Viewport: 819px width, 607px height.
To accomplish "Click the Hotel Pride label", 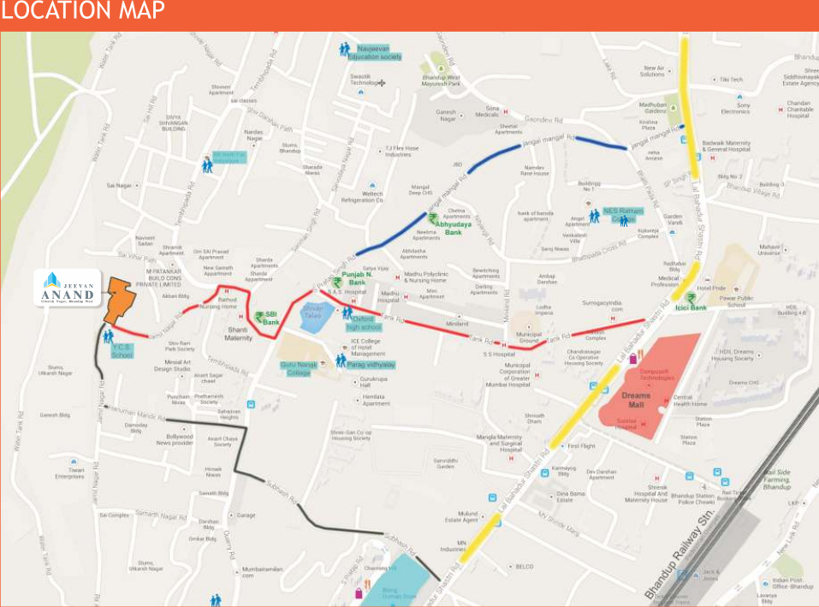I will pos(711,288).
